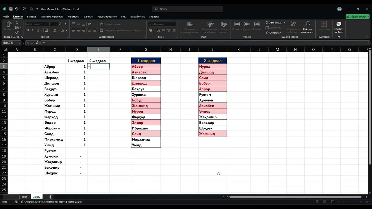This screenshot has width=372, height=209.
Task: Open Условное форматирование menu
Action: (190, 27)
